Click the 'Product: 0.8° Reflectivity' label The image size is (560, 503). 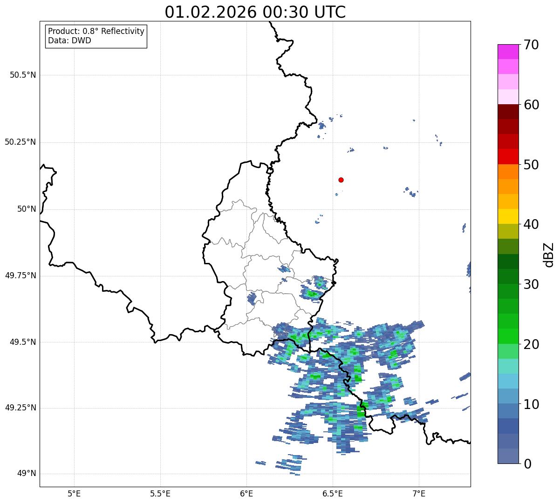pyautogui.click(x=96, y=31)
